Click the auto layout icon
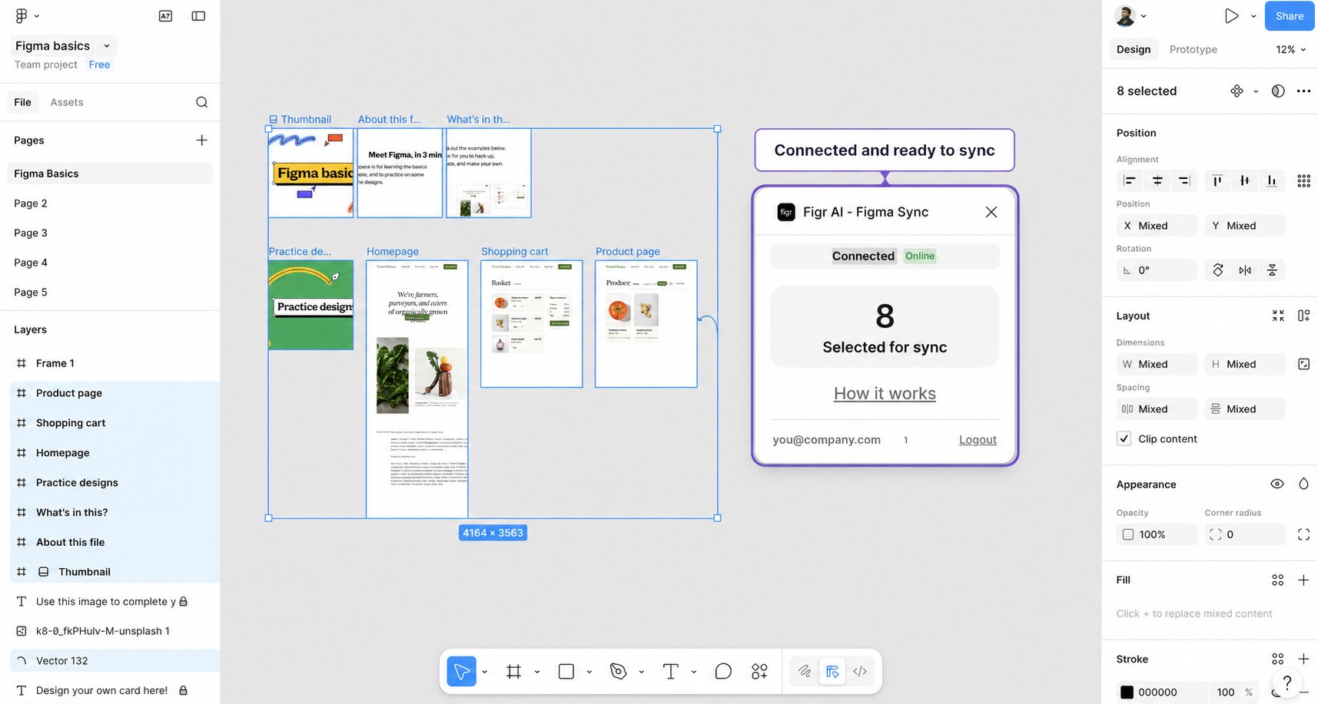The width and height of the screenshot is (1318, 704). tap(1303, 316)
